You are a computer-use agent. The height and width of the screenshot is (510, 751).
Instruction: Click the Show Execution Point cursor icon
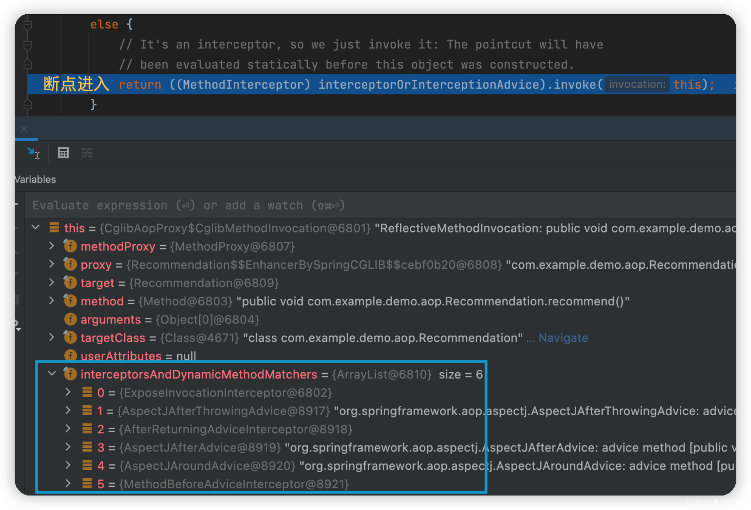pos(33,153)
